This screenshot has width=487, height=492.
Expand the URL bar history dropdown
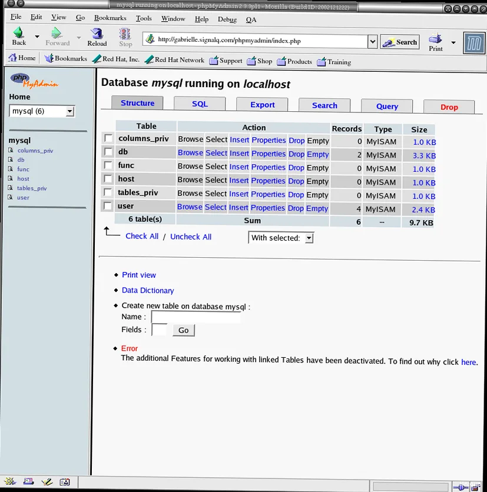372,41
